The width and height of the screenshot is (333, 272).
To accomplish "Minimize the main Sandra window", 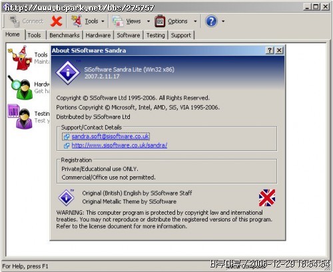I will click(307, 7).
